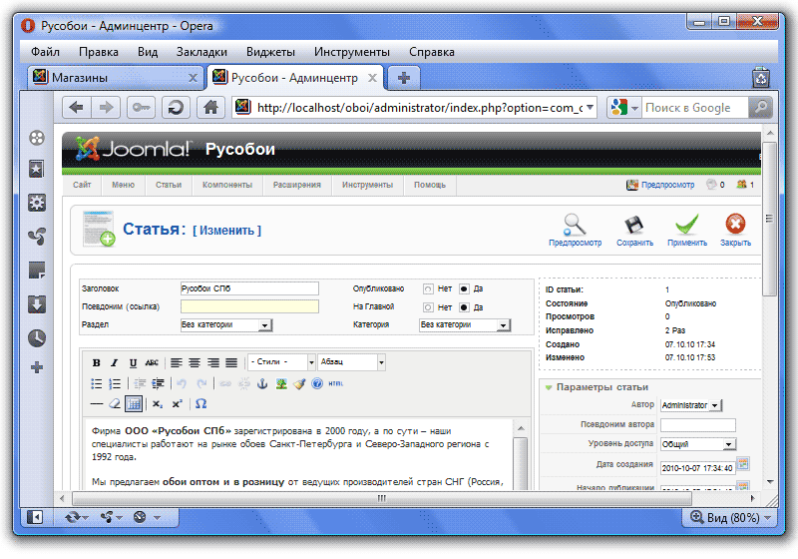Open HTML source editor button
The width and height of the screenshot is (798, 559).
[336, 383]
